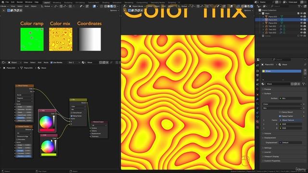Open the Edit menu in top bar
308x173 pixels.
(13, 2)
